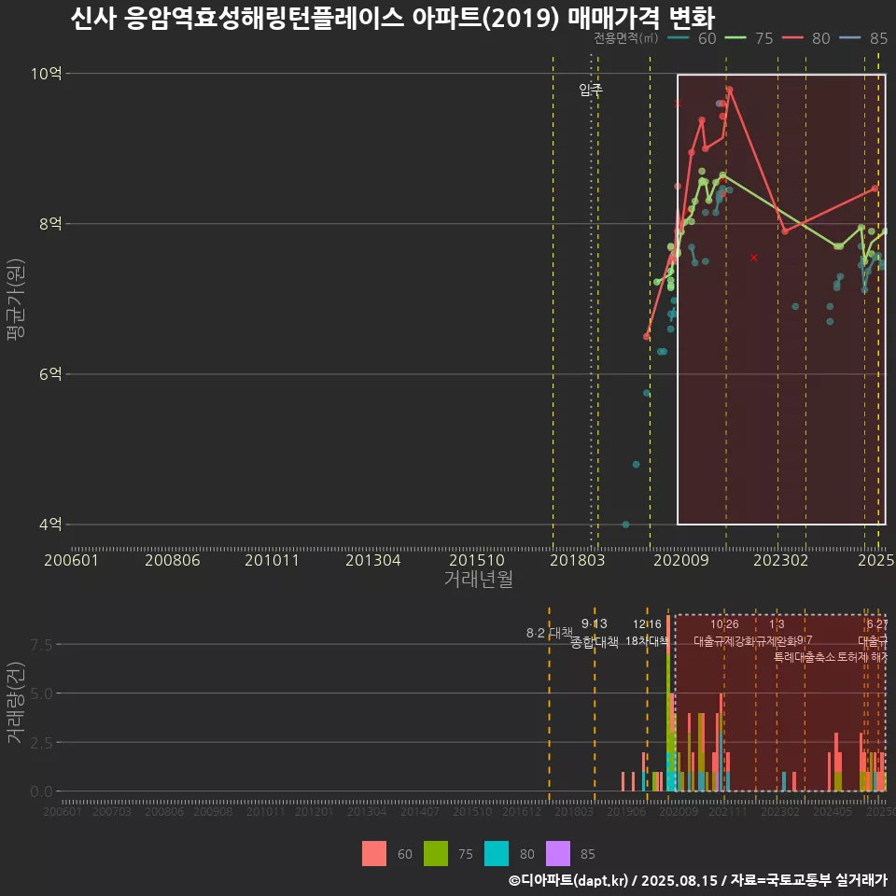Viewport: 896px width, 896px height.
Task: Click 201906 on the volume chart x-axis
Action: (626, 811)
